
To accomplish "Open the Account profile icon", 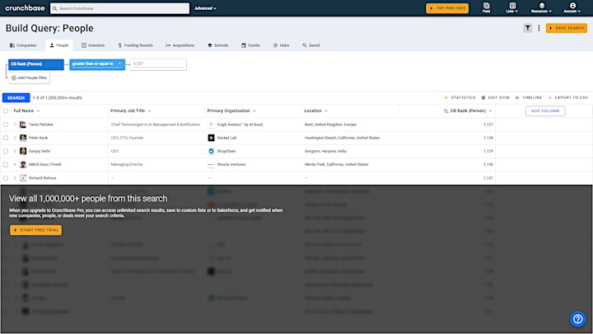I will pos(572,7).
